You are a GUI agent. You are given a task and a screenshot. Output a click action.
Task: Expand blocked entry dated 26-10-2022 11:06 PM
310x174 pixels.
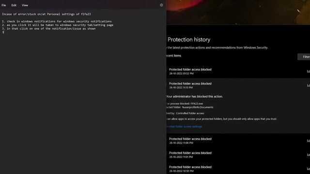pyautogui.click(x=238, y=141)
